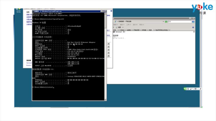
Task: Open the 设备名 column filter dropdown
Action: pyautogui.click(x=126, y=30)
